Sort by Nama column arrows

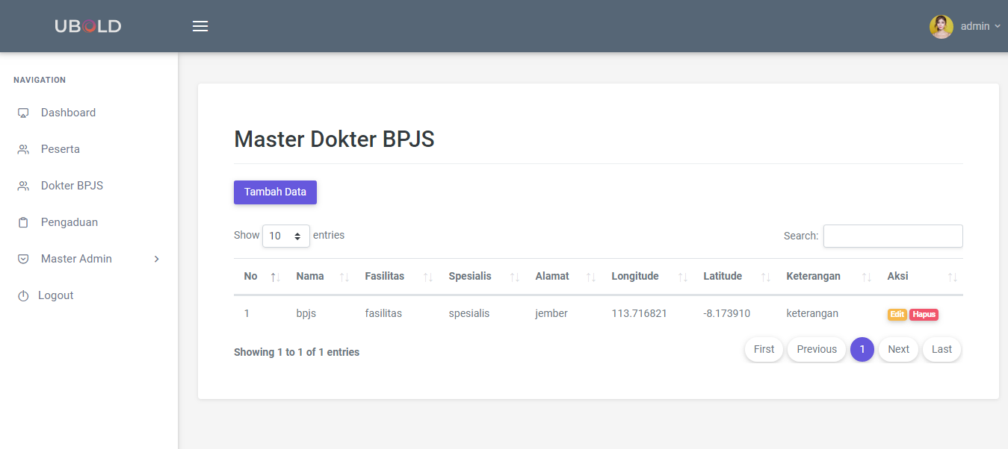click(x=344, y=277)
